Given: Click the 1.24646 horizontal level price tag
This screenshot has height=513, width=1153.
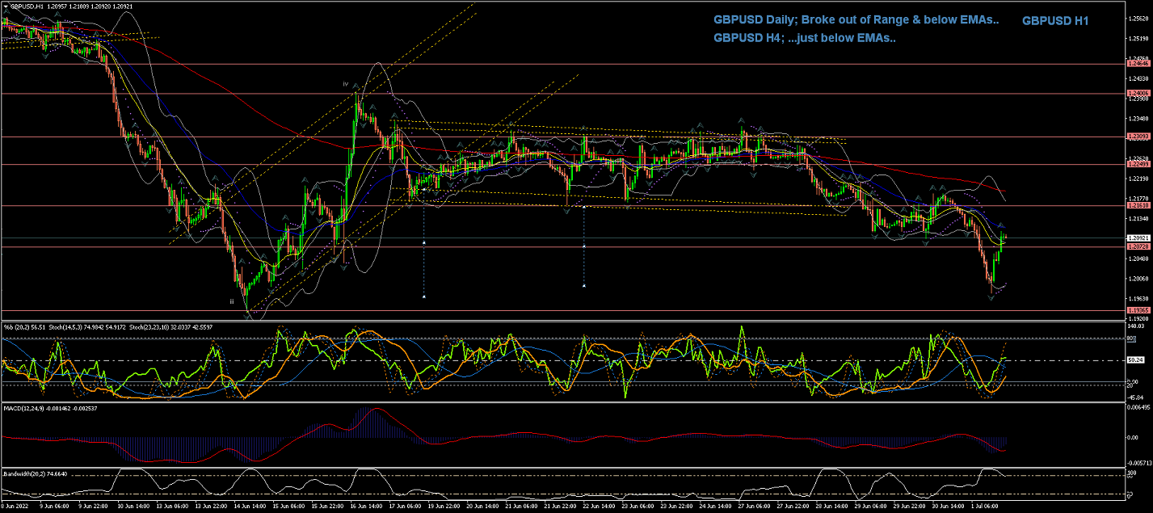Looking at the screenshot, I should [x=1138, y=63].
